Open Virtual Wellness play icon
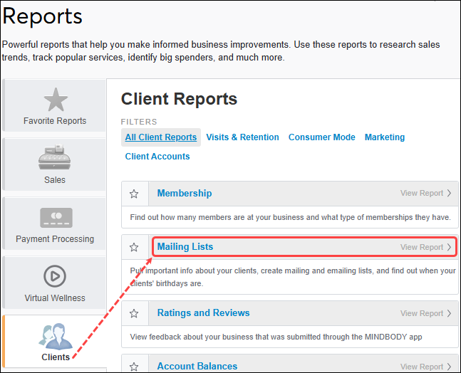 coord(55,276)
